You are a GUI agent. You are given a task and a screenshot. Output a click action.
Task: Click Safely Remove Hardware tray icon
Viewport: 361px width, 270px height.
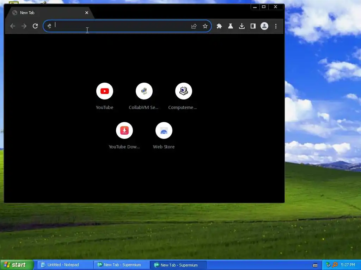pos(328,265)
